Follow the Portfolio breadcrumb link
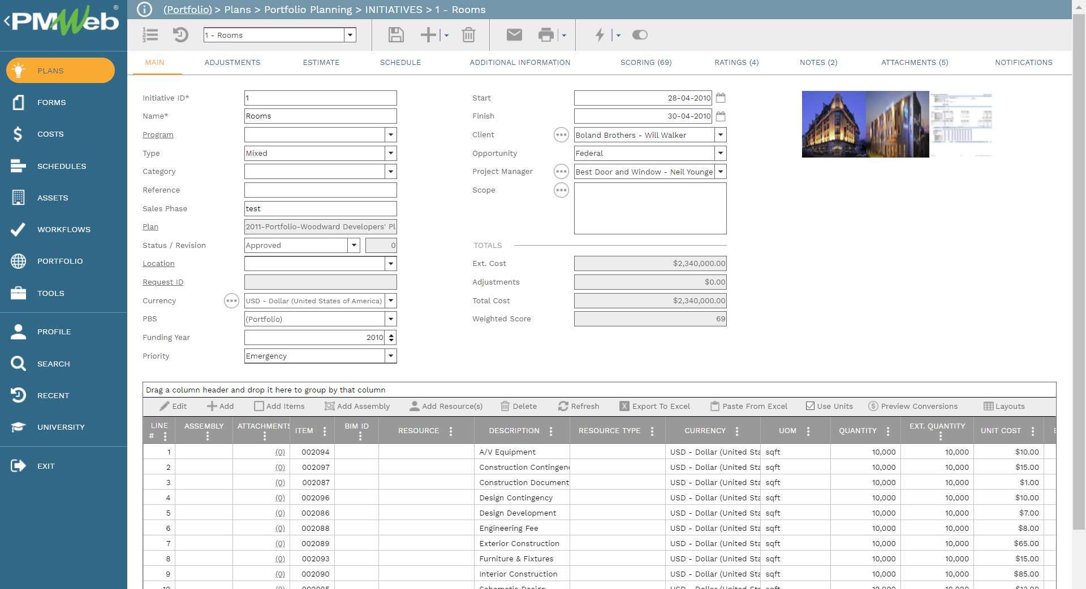The width and height of the screenshot is (1086, 589). click(x=187, y=10)
